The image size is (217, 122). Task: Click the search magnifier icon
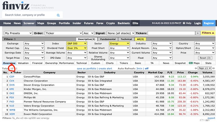pos(58,15)
